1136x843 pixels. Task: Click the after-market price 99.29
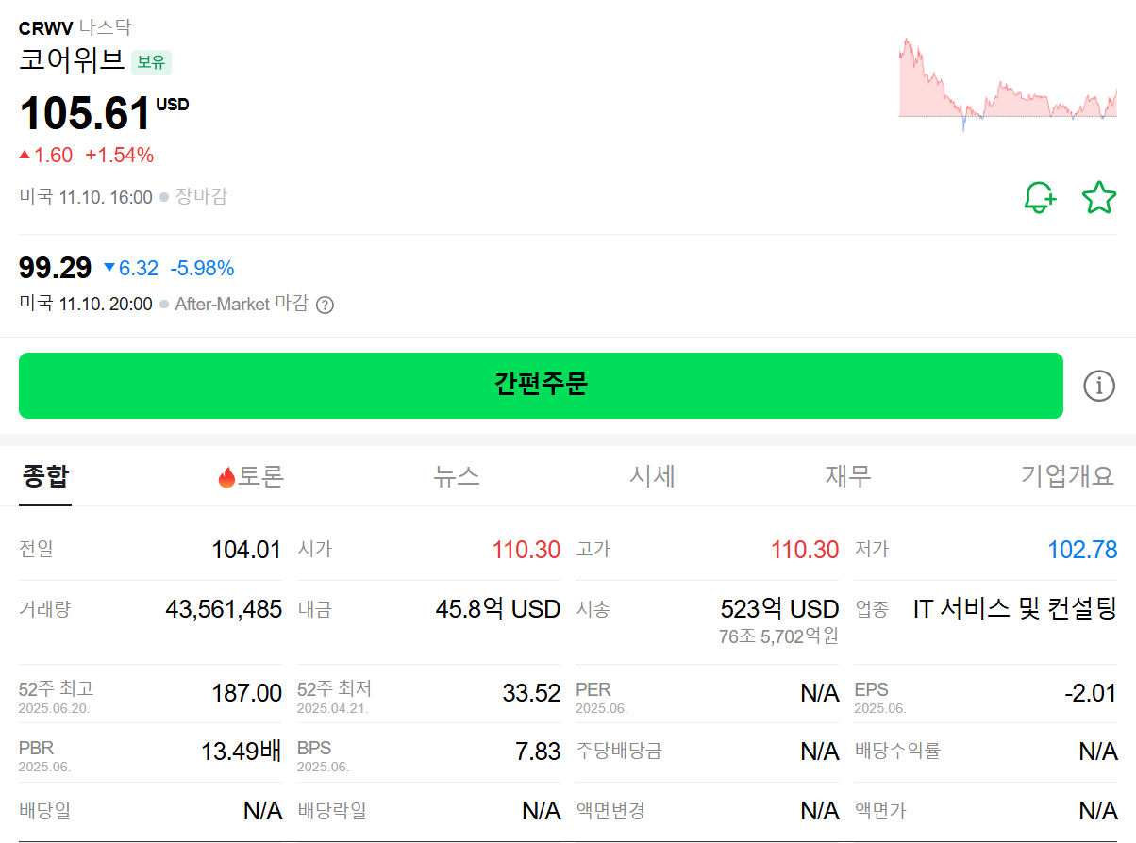pyautogui.click(x=53, y=268)
